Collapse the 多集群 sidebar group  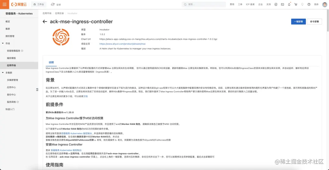click(x=3, y=73)
